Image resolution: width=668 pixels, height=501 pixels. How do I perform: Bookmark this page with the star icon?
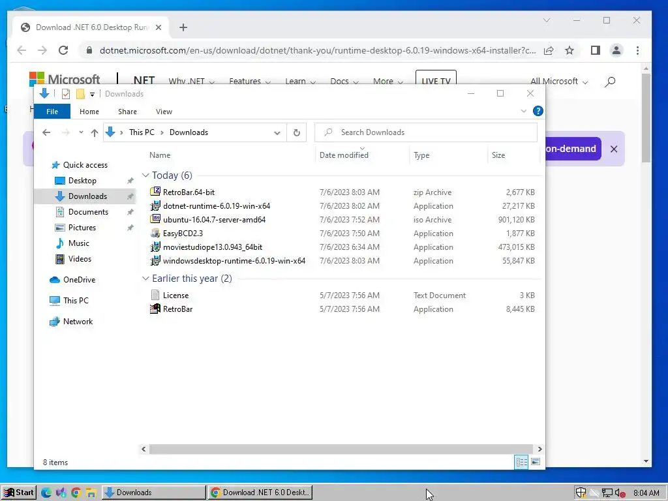pos(569,50)
